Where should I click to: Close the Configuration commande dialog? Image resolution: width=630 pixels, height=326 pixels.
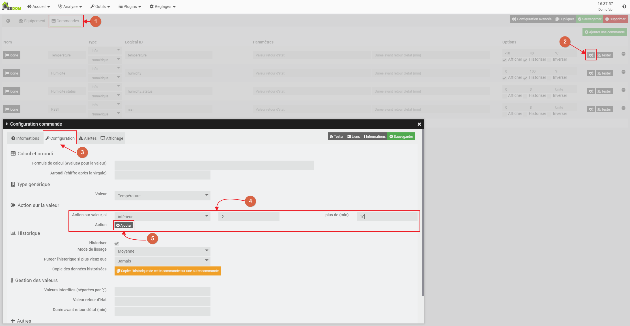coord(419,124)
